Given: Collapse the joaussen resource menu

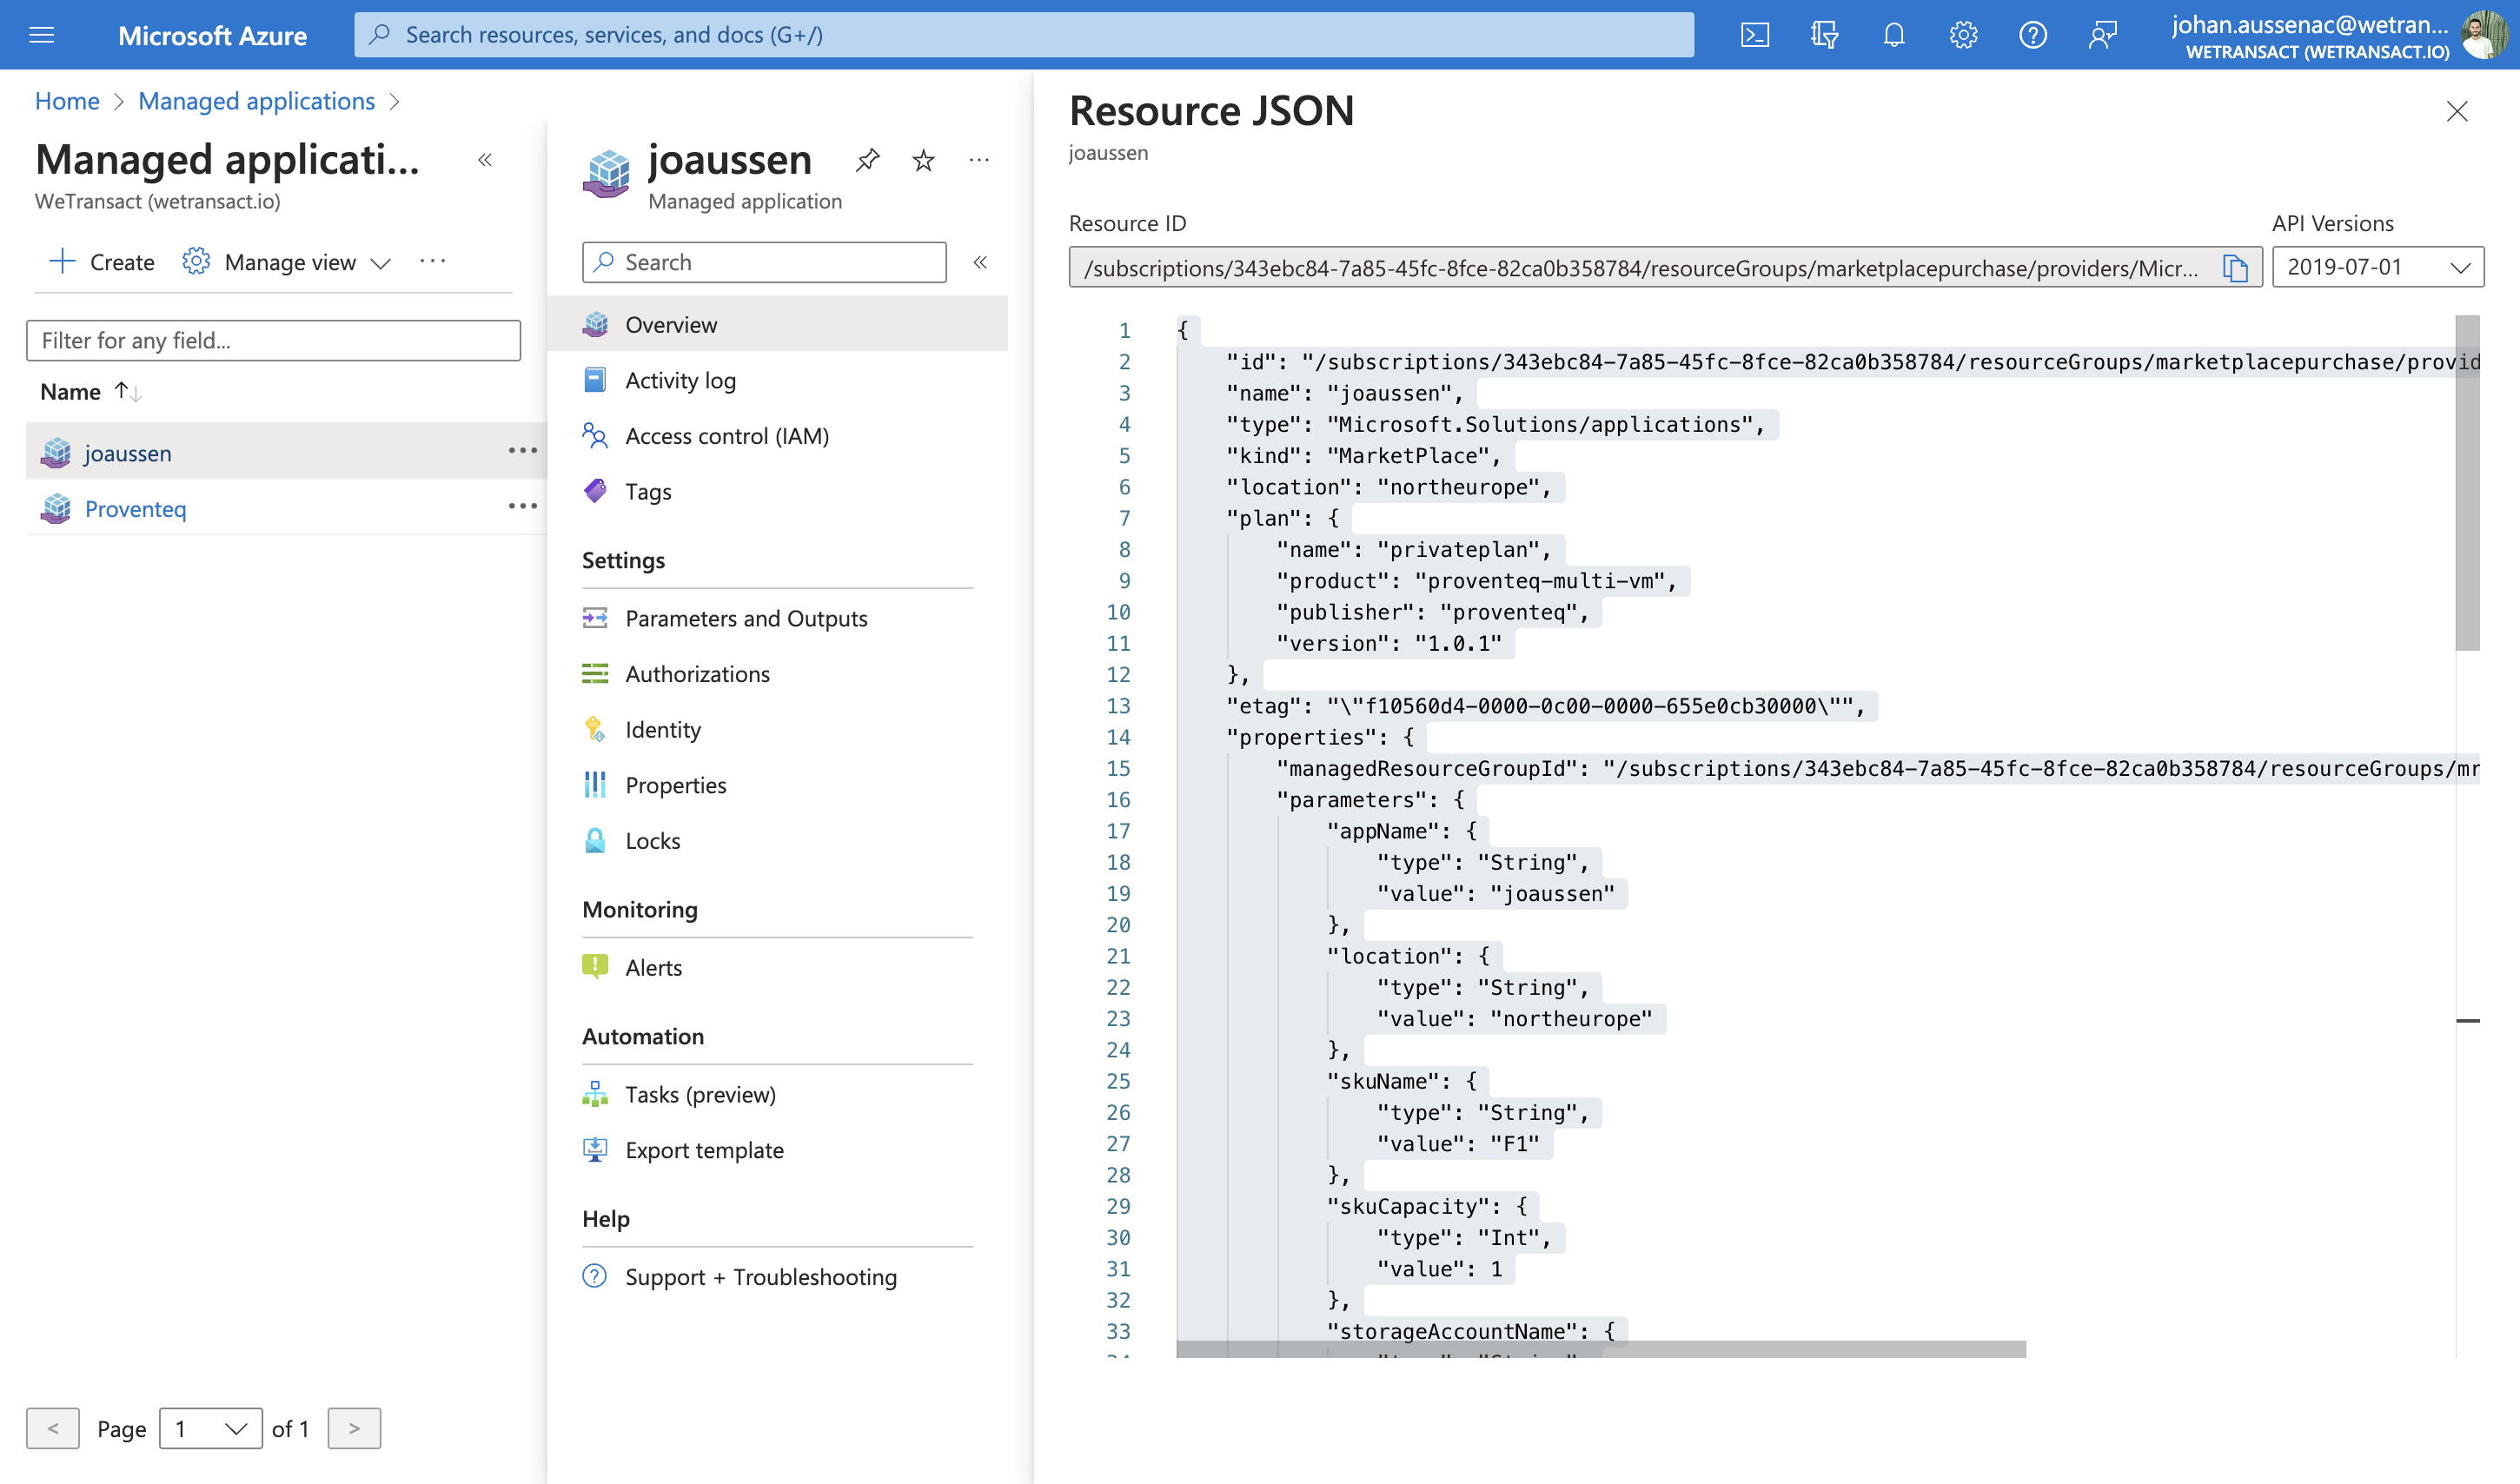Looking at the screenshot, I should (980, 262).
